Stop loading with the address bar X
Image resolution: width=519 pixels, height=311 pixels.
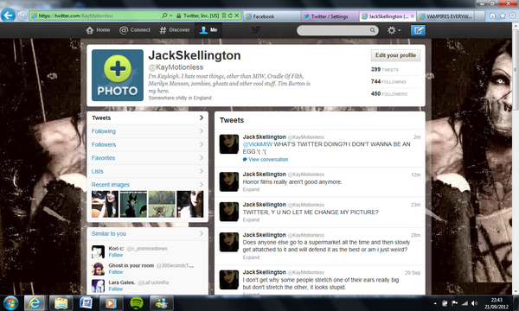click(237, 16)
